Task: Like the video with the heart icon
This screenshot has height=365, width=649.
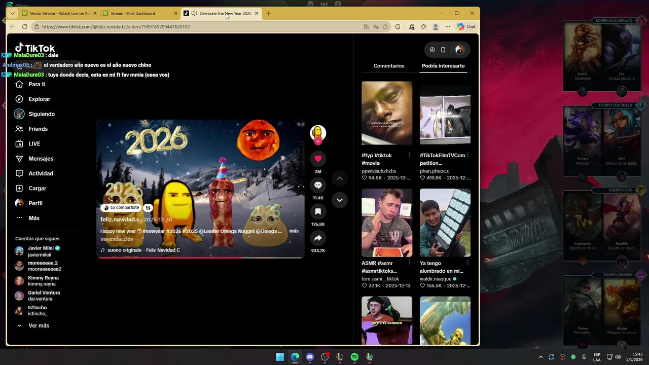Action: click(318, 159)
